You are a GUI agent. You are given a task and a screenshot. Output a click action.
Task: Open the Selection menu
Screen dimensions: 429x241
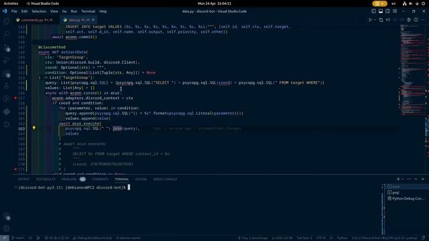tap(39, 11)
